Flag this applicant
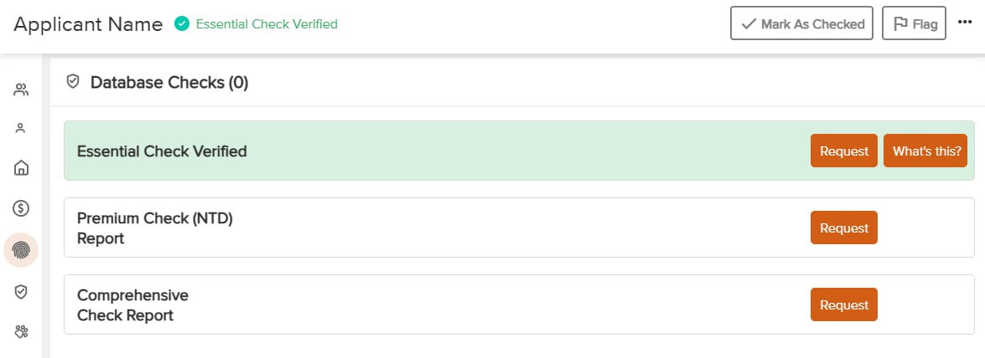 click(914, 23)
